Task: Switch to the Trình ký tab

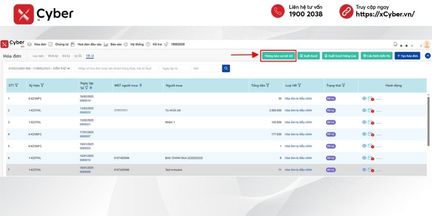Action: [x=53, y=56]
